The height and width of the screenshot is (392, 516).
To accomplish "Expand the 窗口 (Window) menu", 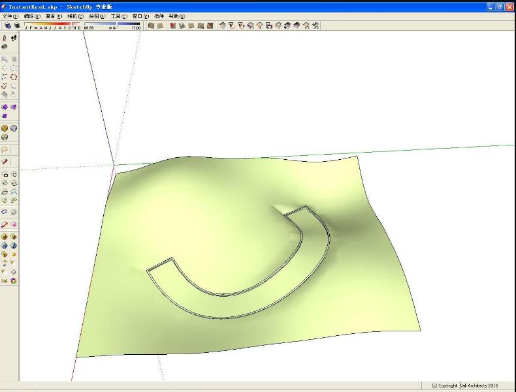I will click(140, 16).
